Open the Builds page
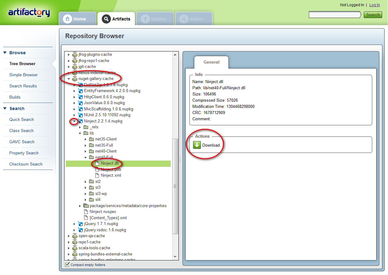This screenshot has height=275, width=388. pos(15,97)
